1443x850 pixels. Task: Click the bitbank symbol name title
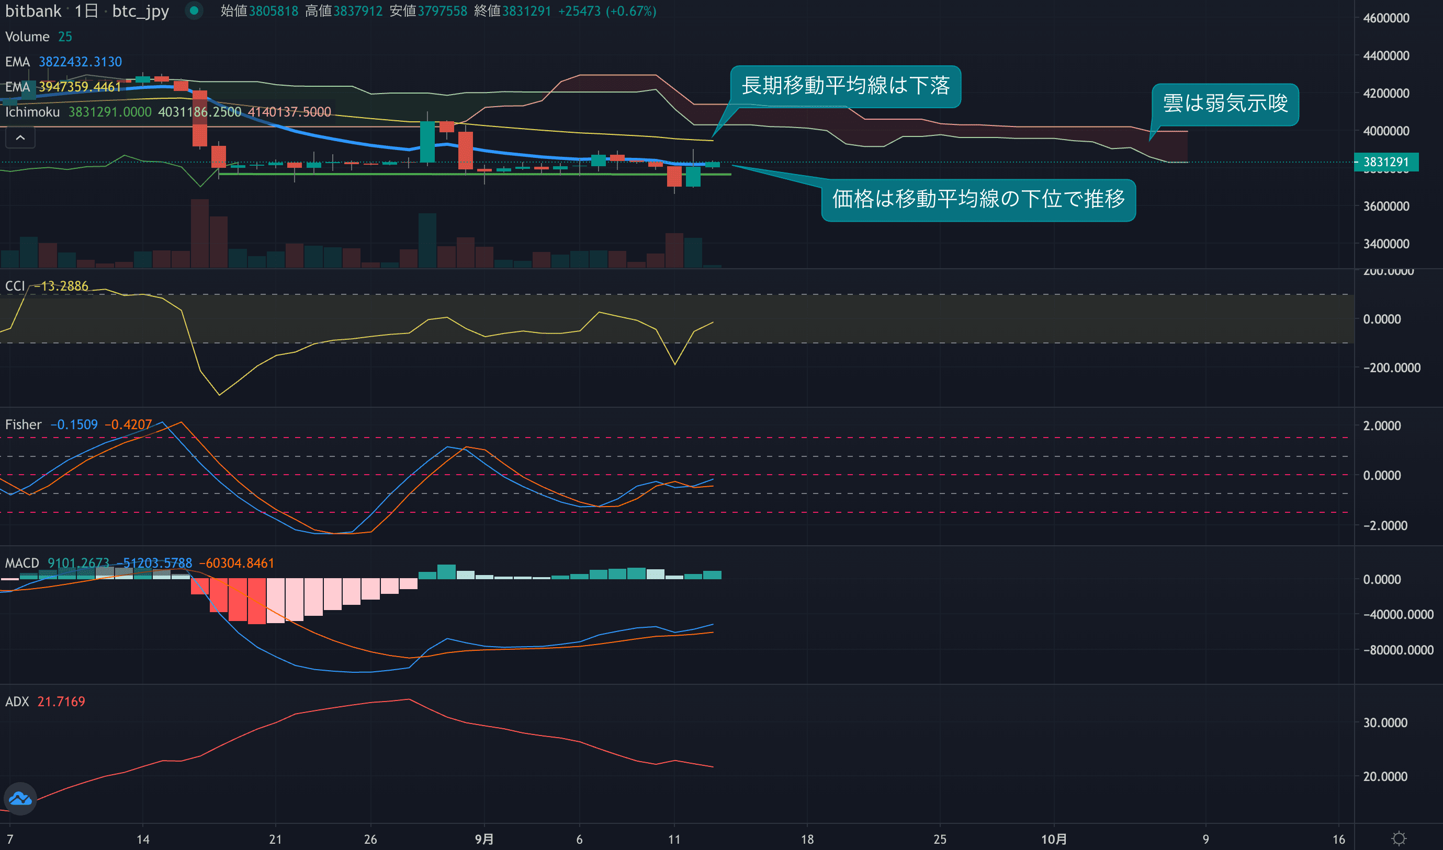point(33,11)
